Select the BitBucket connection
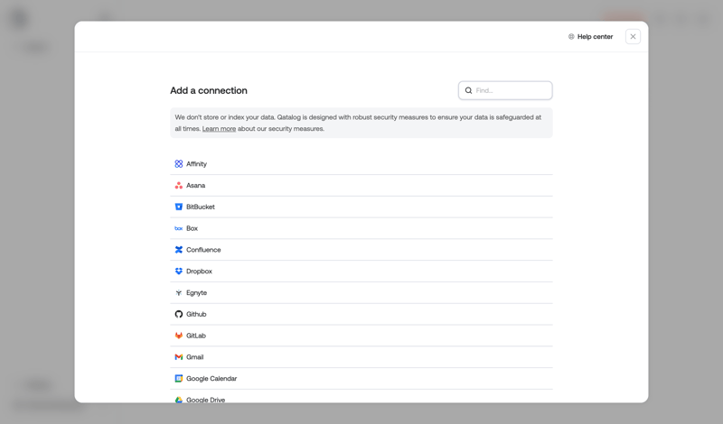Image resolution: width=723 pixels, height=424 pixels. 361,207
